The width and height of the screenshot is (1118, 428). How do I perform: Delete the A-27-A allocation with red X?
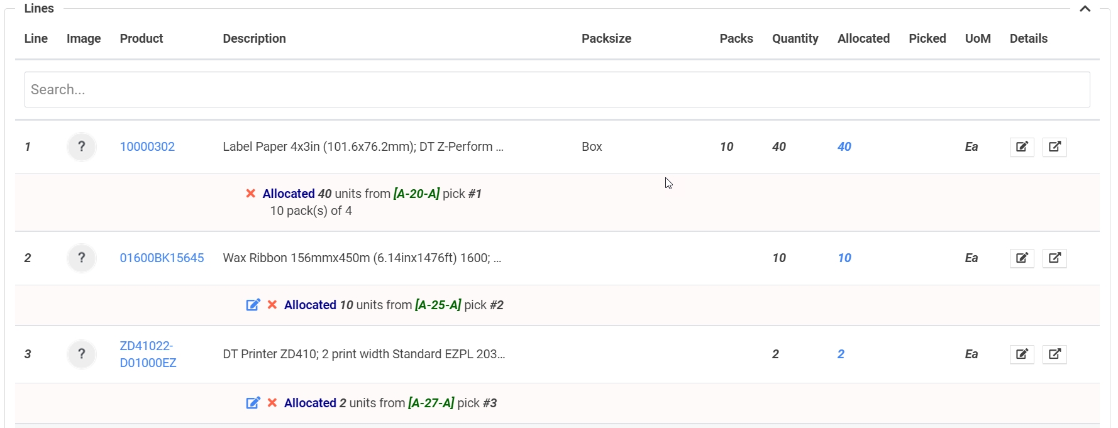click(x=272, y=403)
